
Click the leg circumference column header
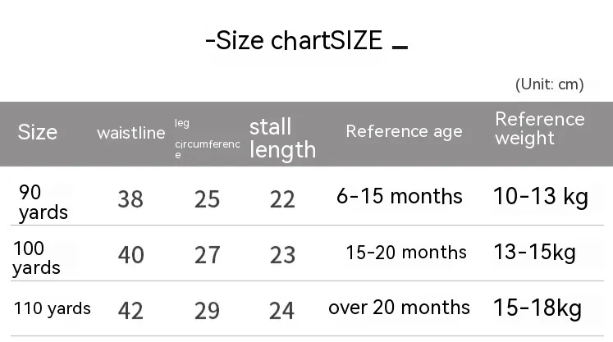point(207,138)
